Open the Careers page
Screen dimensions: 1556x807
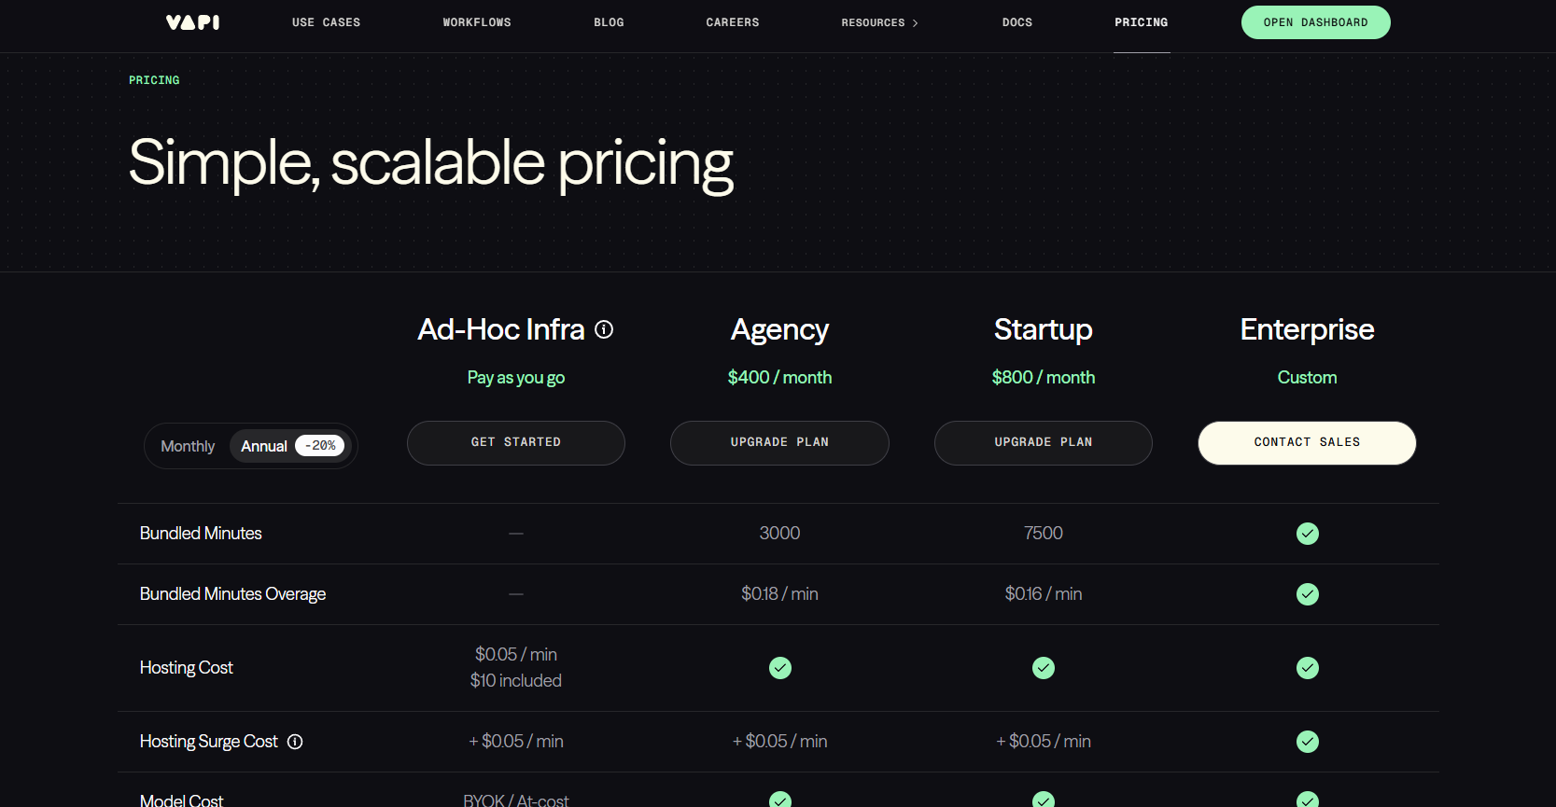point(732,22)
